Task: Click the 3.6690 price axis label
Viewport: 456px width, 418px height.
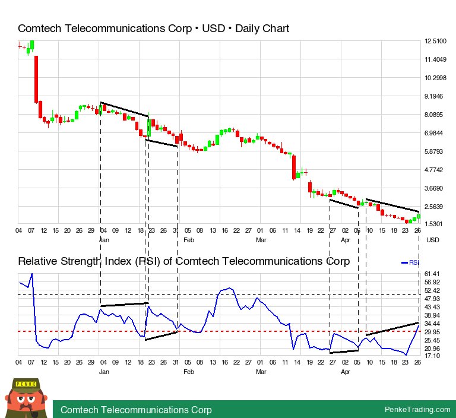Action: click(433, 188)
